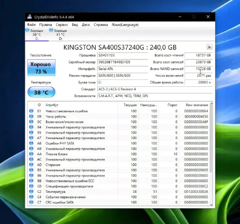
Task: Click the status dot for Невосстановимые ошибки ECC
Action: [x=31, y=181]
